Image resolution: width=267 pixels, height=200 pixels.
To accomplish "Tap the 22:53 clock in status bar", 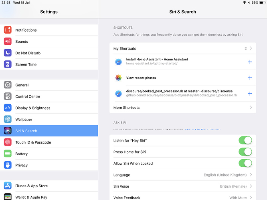I will (6, 2).
